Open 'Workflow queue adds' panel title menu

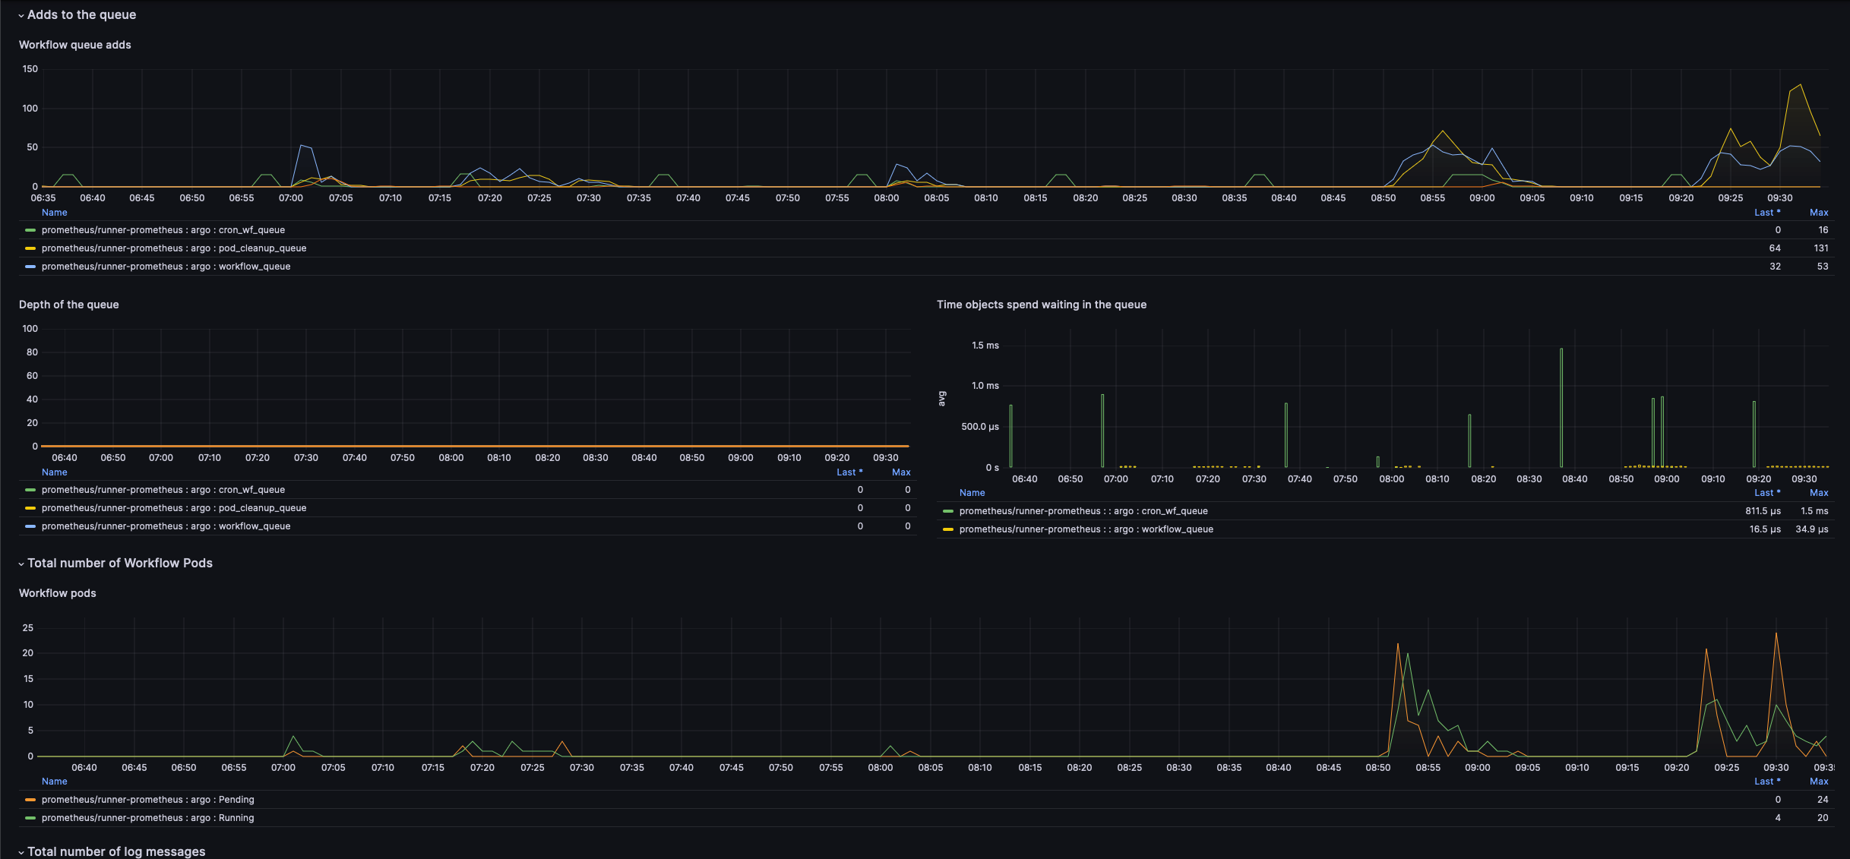pos(74,45)
